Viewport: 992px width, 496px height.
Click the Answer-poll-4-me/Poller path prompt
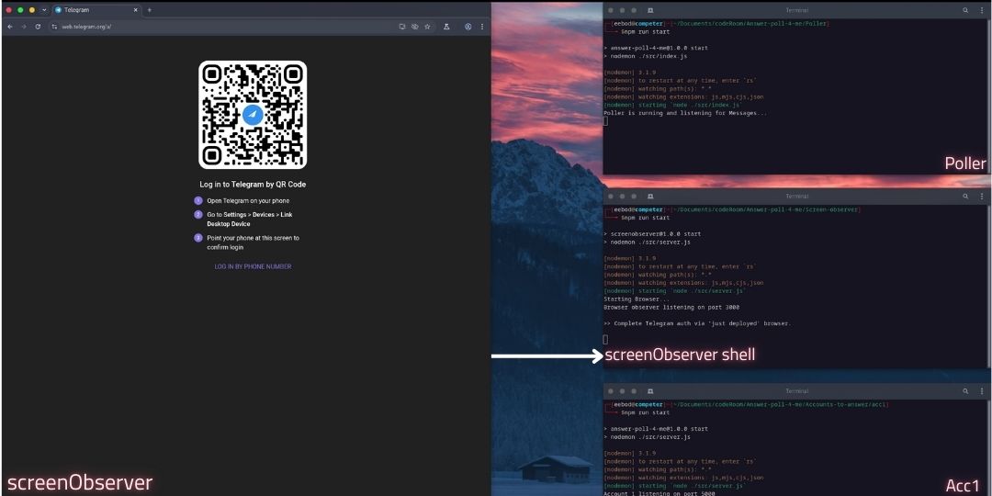click(717, 23)
